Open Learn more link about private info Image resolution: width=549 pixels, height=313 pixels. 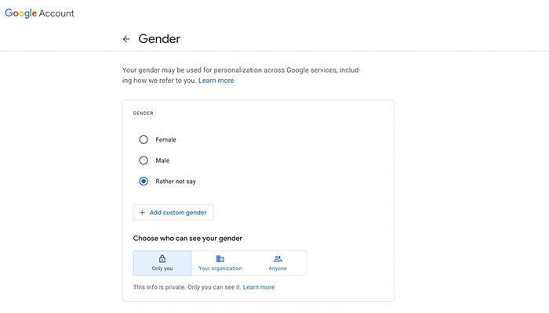tap(259, 287)
